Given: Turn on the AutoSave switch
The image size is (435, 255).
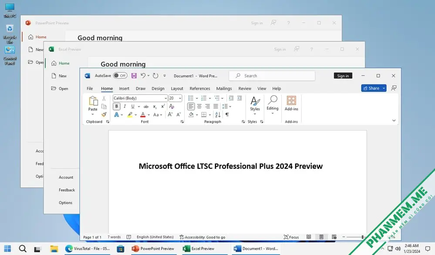Looking at the screenshot, I should point(120,76).
